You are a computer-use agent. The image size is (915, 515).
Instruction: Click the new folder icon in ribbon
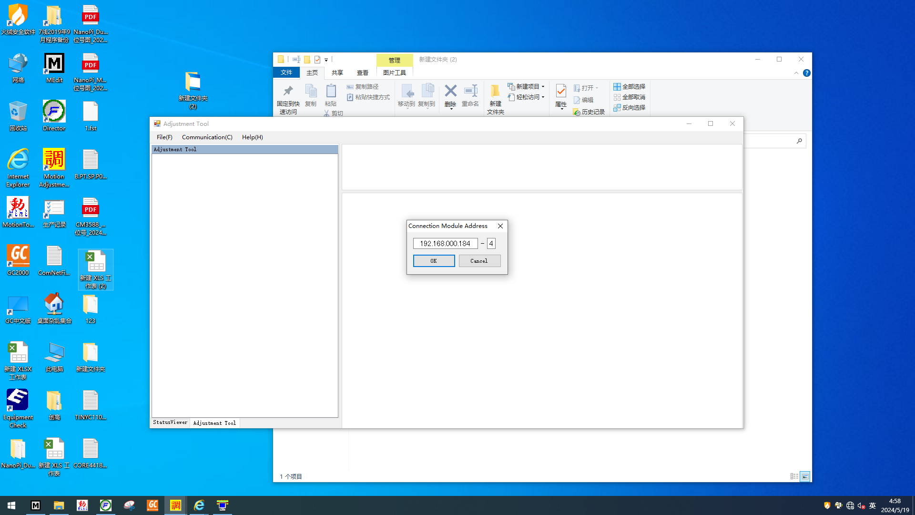[x=495, y=91]
